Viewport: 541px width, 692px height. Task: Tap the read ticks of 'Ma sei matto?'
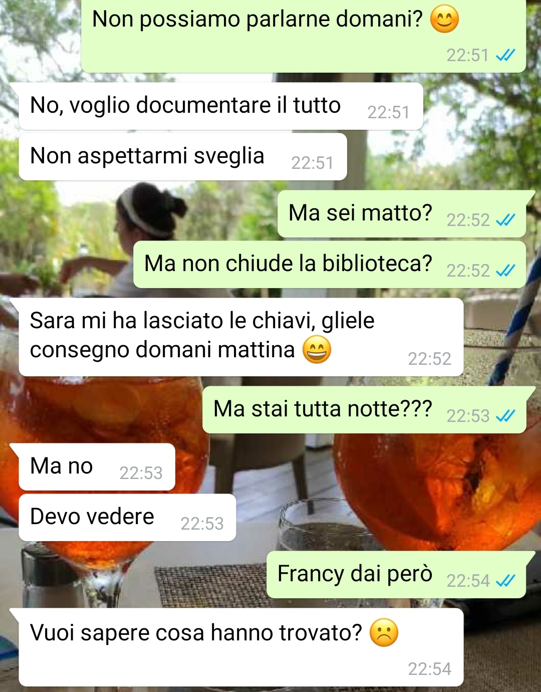coord(505,220)
